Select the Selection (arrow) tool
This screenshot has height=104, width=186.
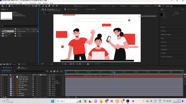click(6, 6)
